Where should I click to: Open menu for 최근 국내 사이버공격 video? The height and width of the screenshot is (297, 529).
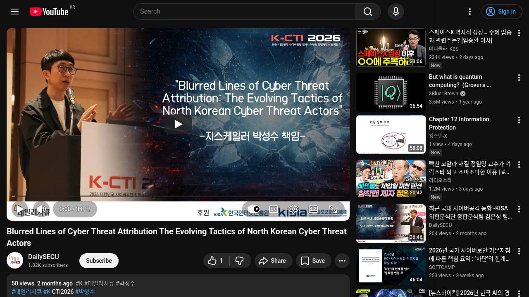click(x=519, y=209)
